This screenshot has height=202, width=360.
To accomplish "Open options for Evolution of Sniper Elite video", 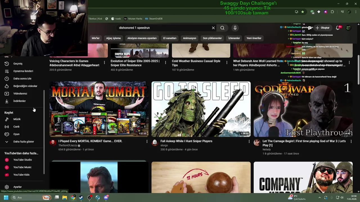I will coord(165,63).
